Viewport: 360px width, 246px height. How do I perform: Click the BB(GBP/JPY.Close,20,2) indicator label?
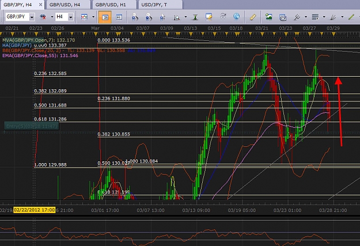(79, 50)
